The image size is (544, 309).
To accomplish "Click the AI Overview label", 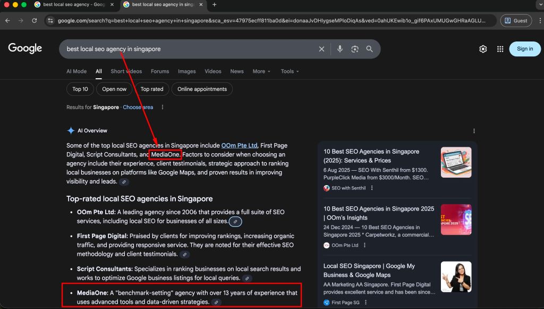I will coord(92,130).
